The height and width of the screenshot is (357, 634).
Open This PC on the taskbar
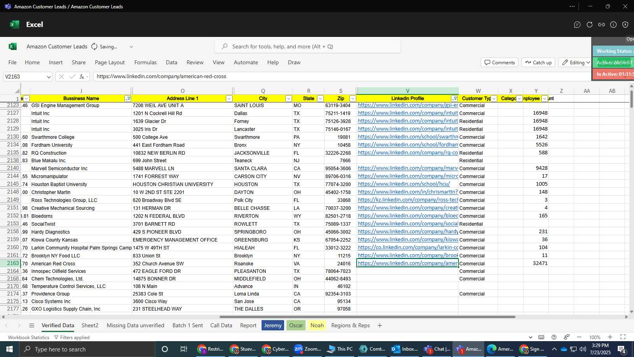tap(340, 349)
